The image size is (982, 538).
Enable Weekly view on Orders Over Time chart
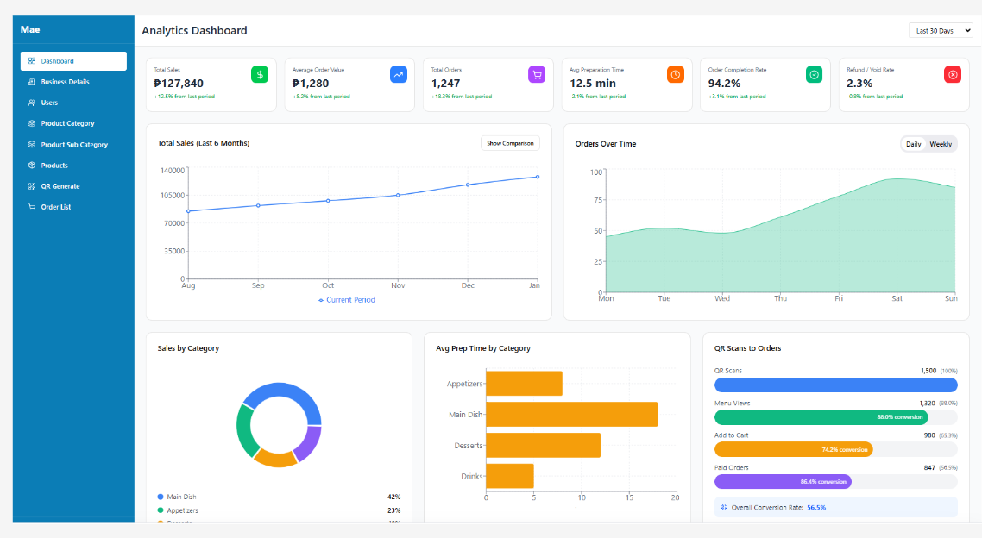point(942,144)
